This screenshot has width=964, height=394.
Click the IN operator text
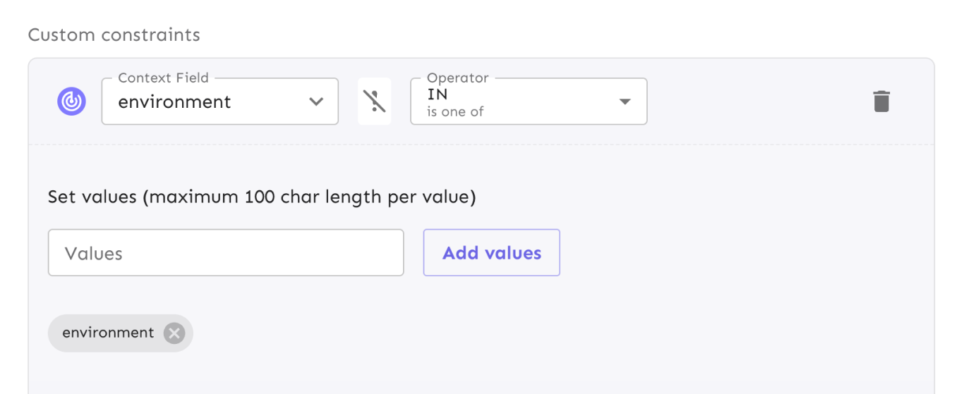click(437, 94)
